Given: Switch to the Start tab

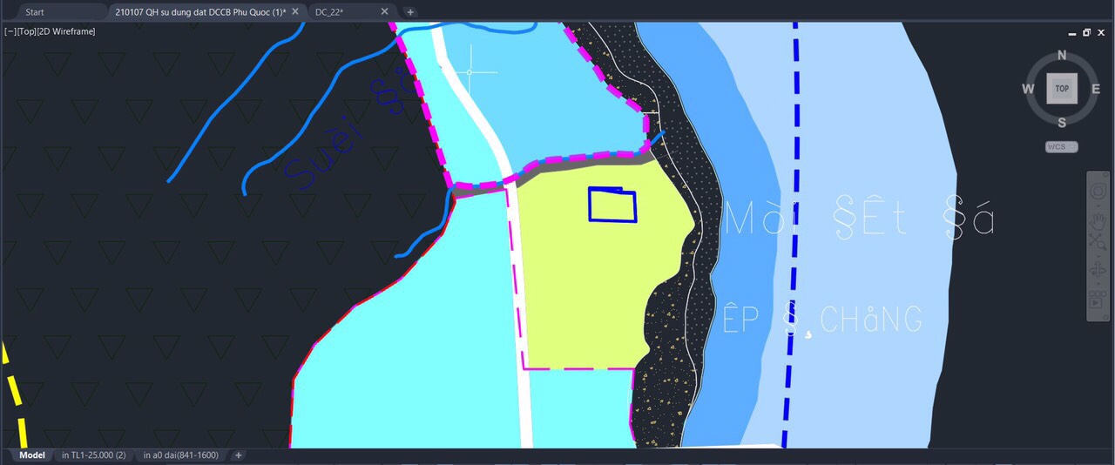Looking at the screenshot, I should pyautogui.click(x=35, y=12).
